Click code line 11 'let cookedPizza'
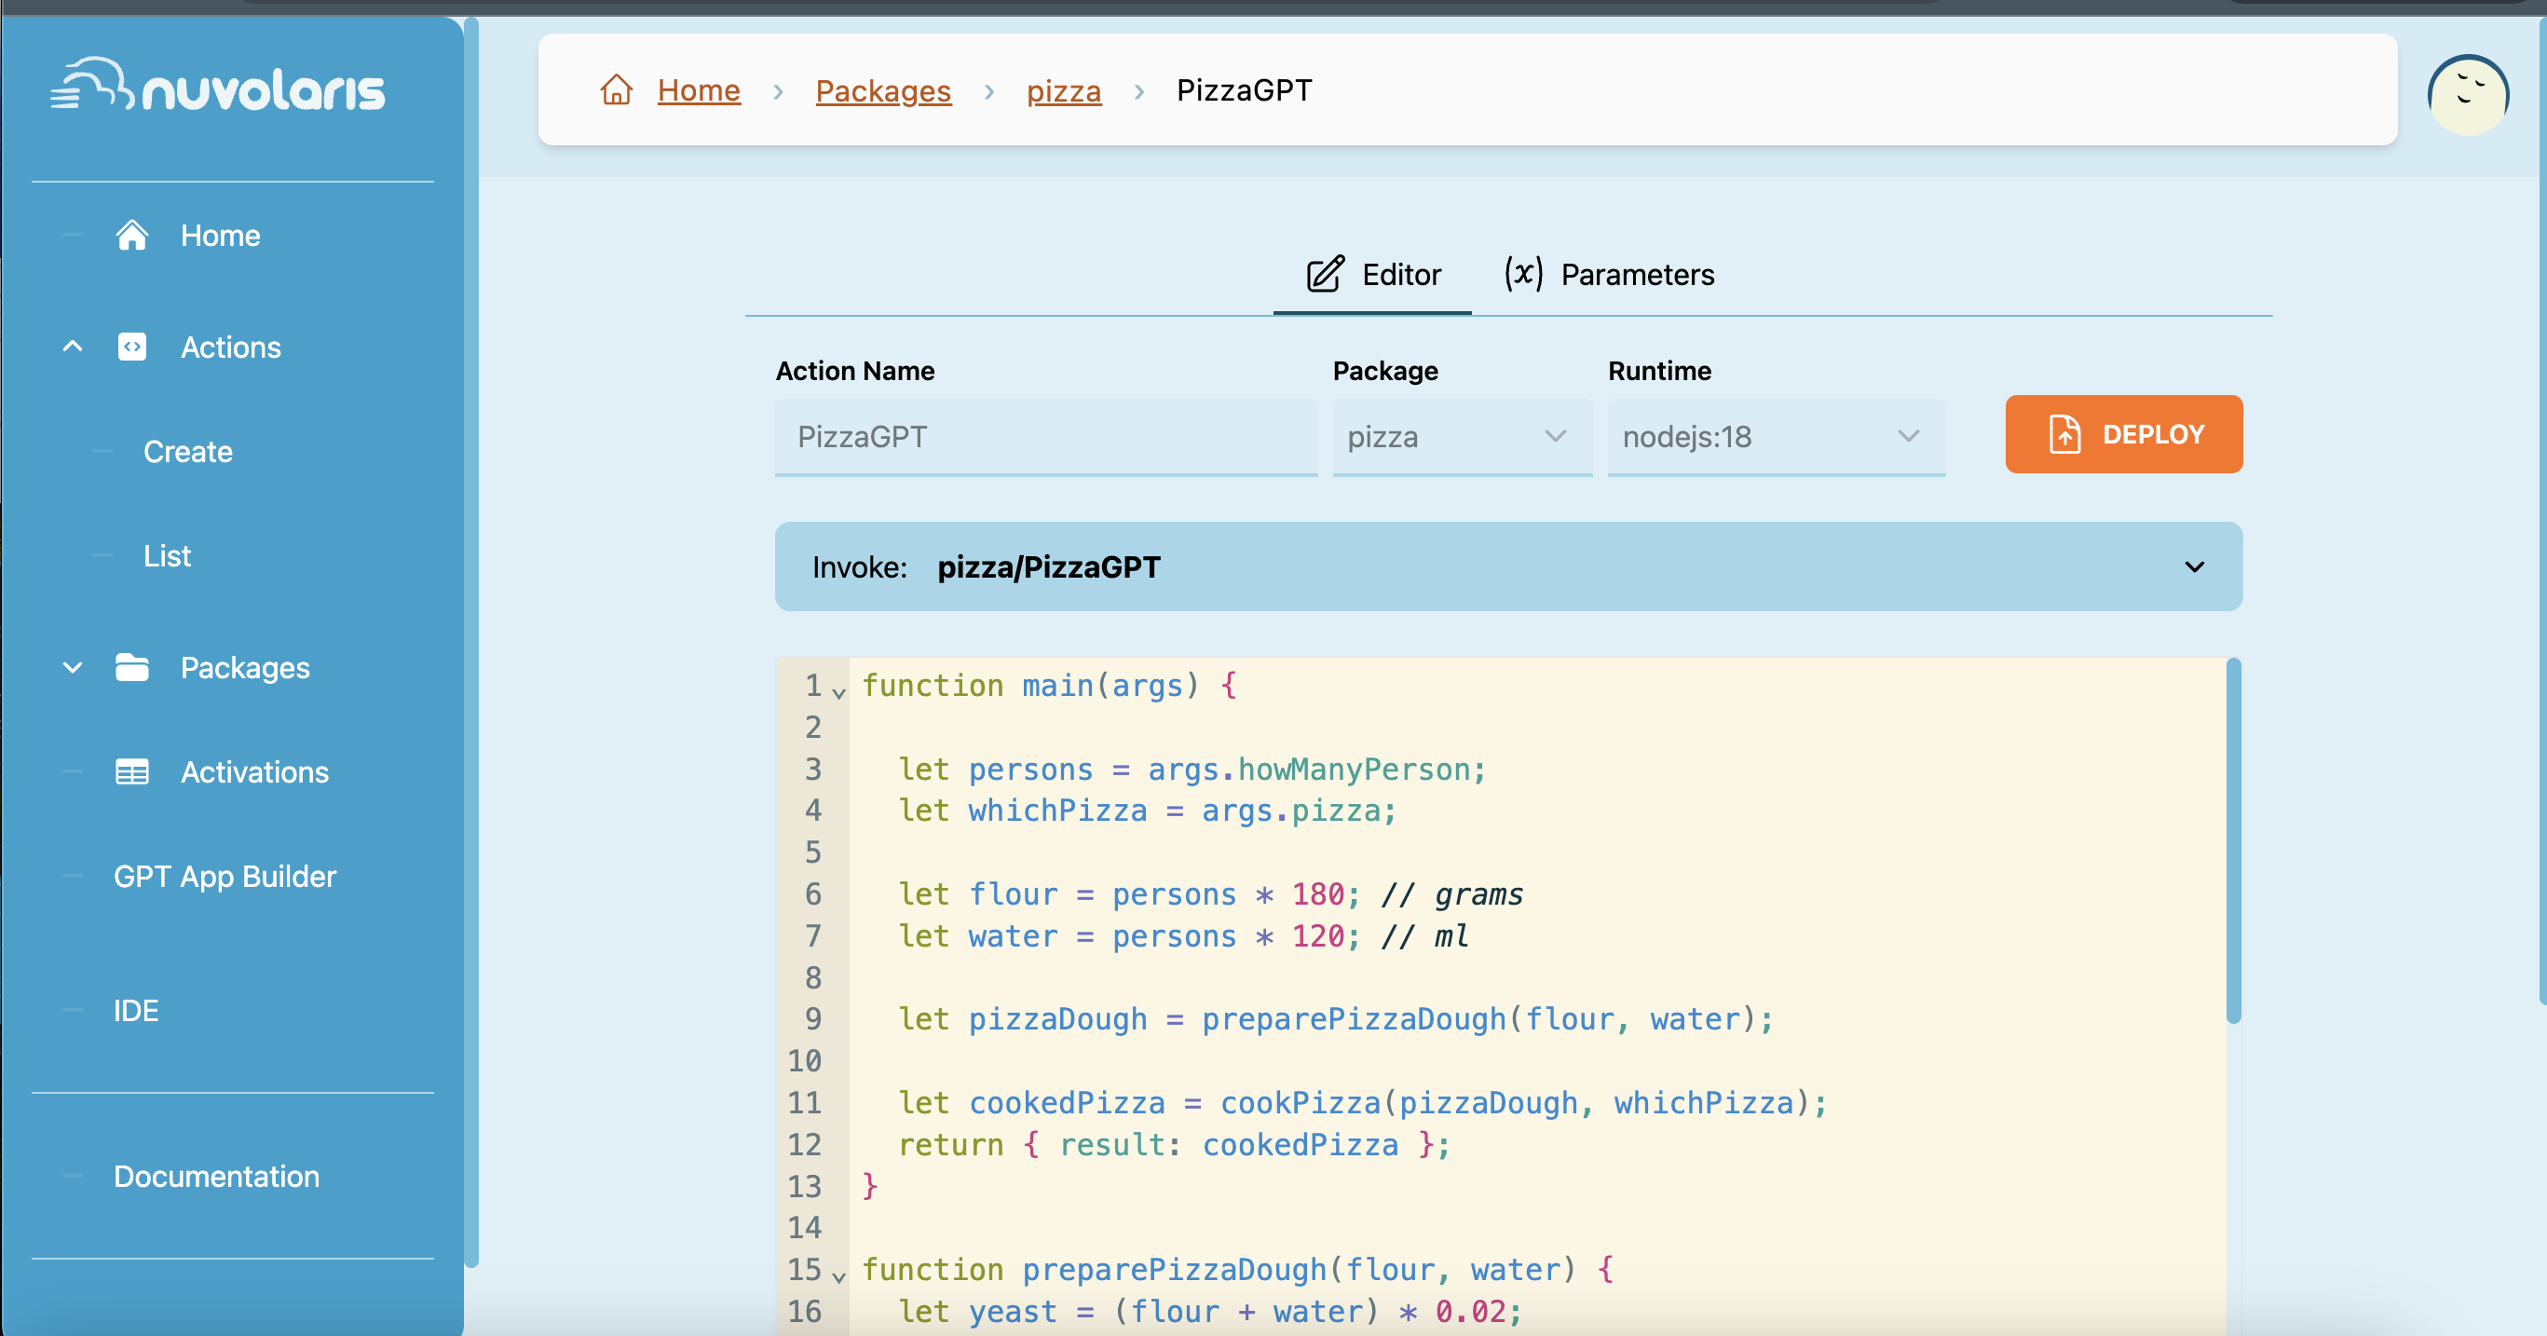Image resolution: width=2547 pixels, height=1336 pixels. [x=1363, y=1103]
